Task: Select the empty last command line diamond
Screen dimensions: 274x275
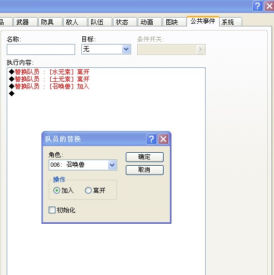Action: point(12,93)
